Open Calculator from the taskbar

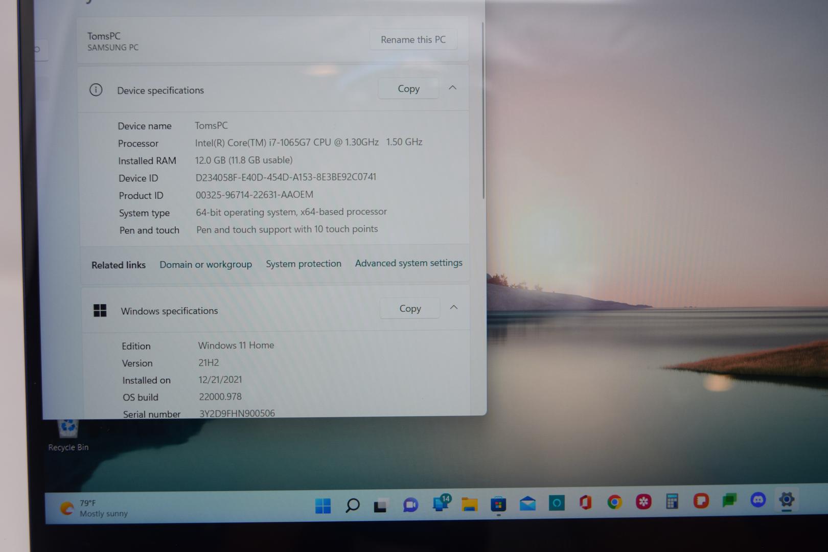pos(672,501)
